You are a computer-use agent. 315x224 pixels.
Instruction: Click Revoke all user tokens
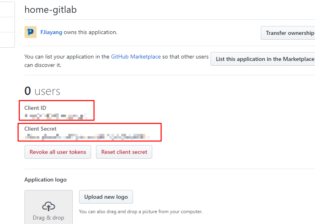tap(58, 152)
